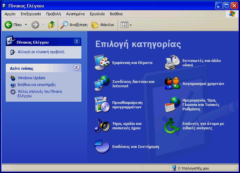Click the Δείτε επίσης panel header title

[22, 68]
